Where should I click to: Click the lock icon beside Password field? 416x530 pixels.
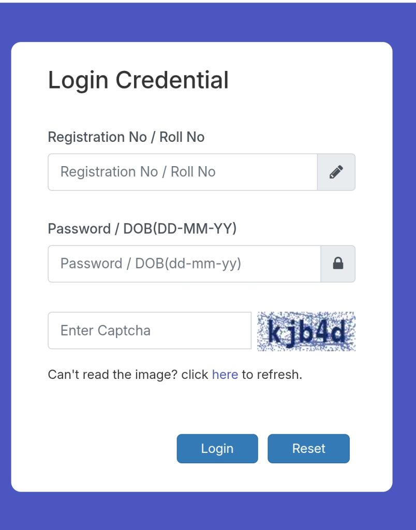(x=338, y=264)
